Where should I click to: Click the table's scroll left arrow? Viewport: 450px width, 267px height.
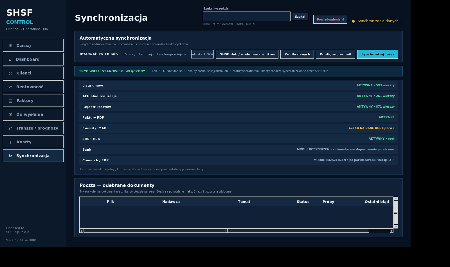click(81, 231)
